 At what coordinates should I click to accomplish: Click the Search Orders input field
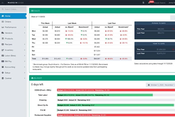point(14,9)
